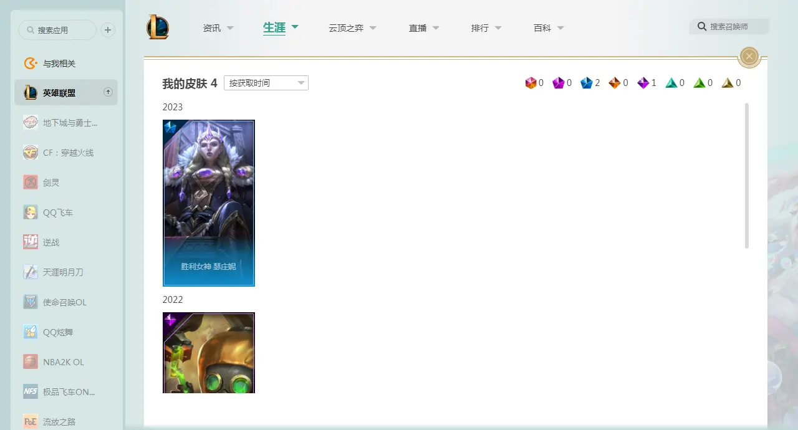Expand the 直播 menu arrow
The height and width of the screenshot is (430, 798).
(x=436, y=28)
